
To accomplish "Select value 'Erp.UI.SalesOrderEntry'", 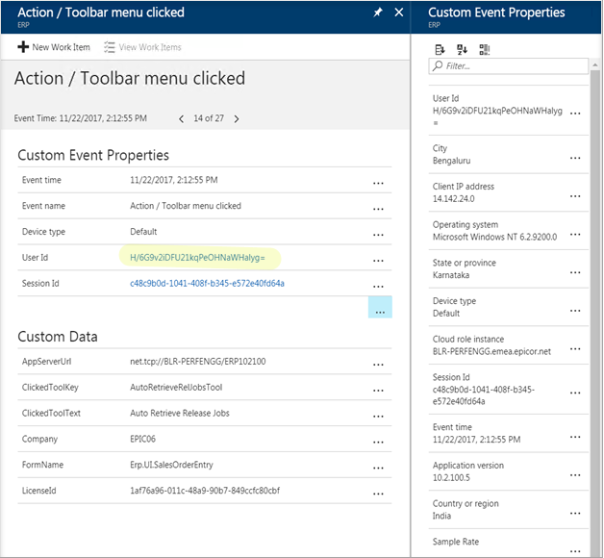I will (171, 465).
